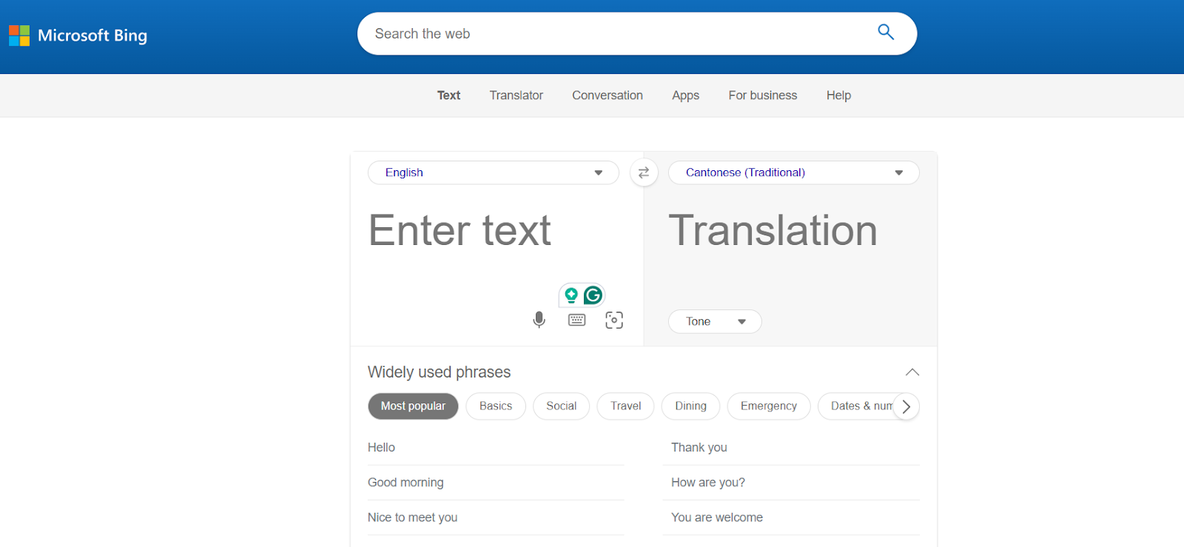Screen dimensions: 1184x547
Task: Open the on-screen keyboard icon
Action: click(577, 320)
